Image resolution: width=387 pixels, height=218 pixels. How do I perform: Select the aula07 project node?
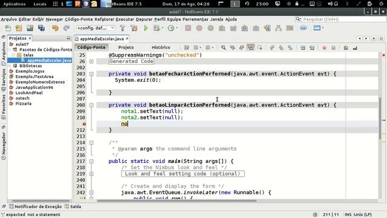pos(22,44)
